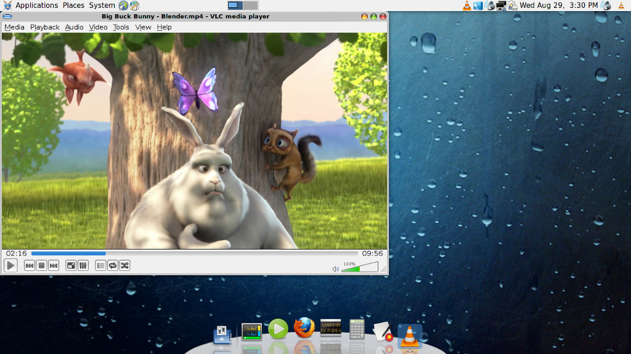Open the Places menu
This screenshot has width=631, height=354.
tap(73, 5)
